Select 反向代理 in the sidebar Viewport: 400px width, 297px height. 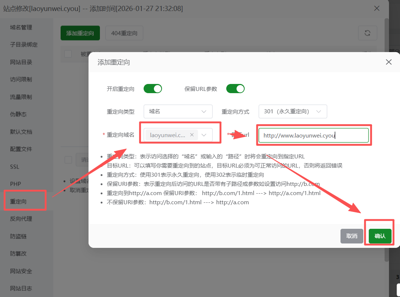[21, 219]
